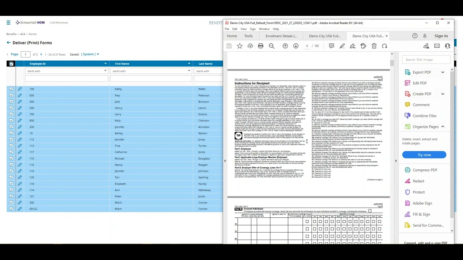Bookmark the PDF with the star icon
The width and height of the screenshot is (463, 260).
point(239,46)
